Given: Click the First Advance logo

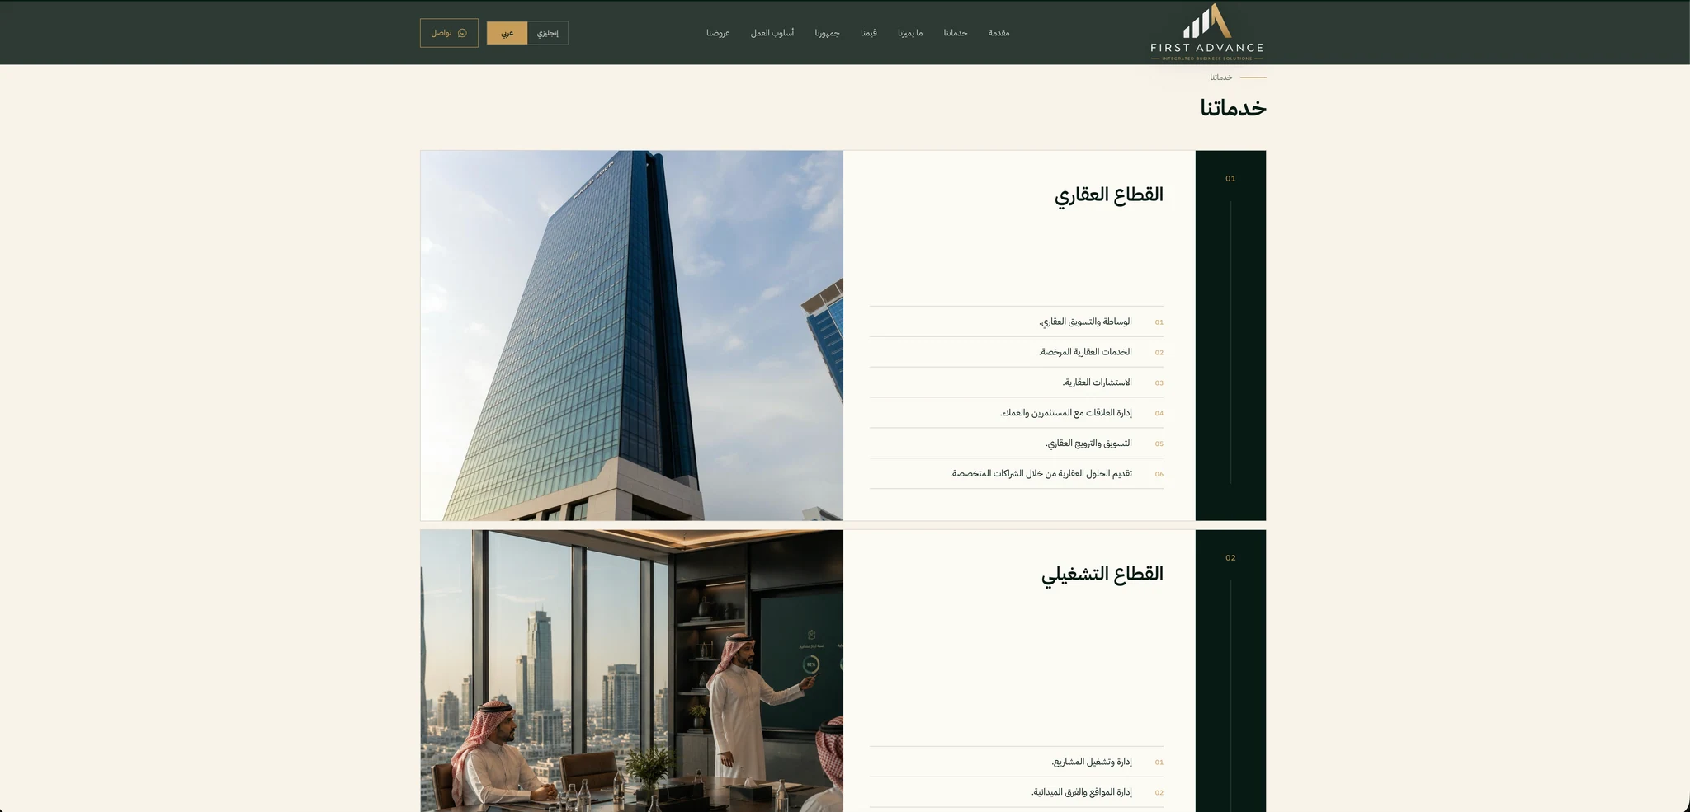Looking at the screenshot, I should point(1206,33).
